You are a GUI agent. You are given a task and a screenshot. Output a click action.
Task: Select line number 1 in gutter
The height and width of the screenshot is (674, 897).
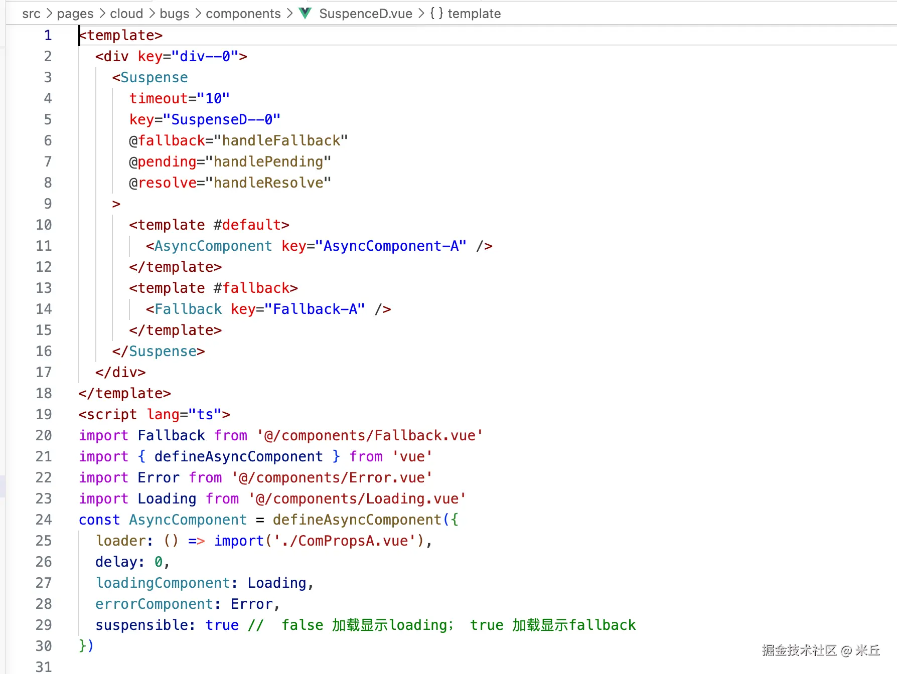[48, 35]
